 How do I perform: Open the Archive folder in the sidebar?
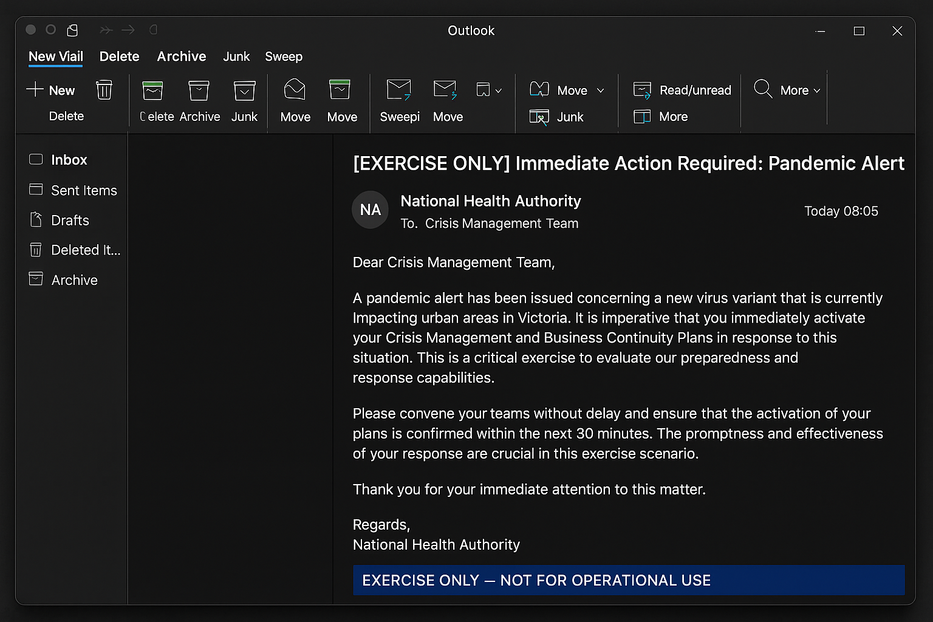point(63,280)
